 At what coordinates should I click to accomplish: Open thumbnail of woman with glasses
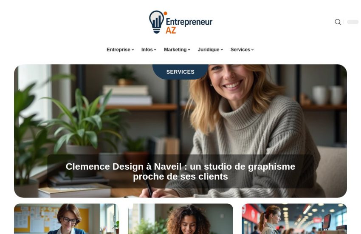pos(67,219)
